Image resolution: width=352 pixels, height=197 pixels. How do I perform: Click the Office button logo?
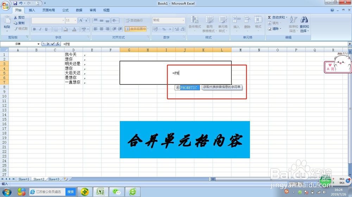tap(5, 5)
